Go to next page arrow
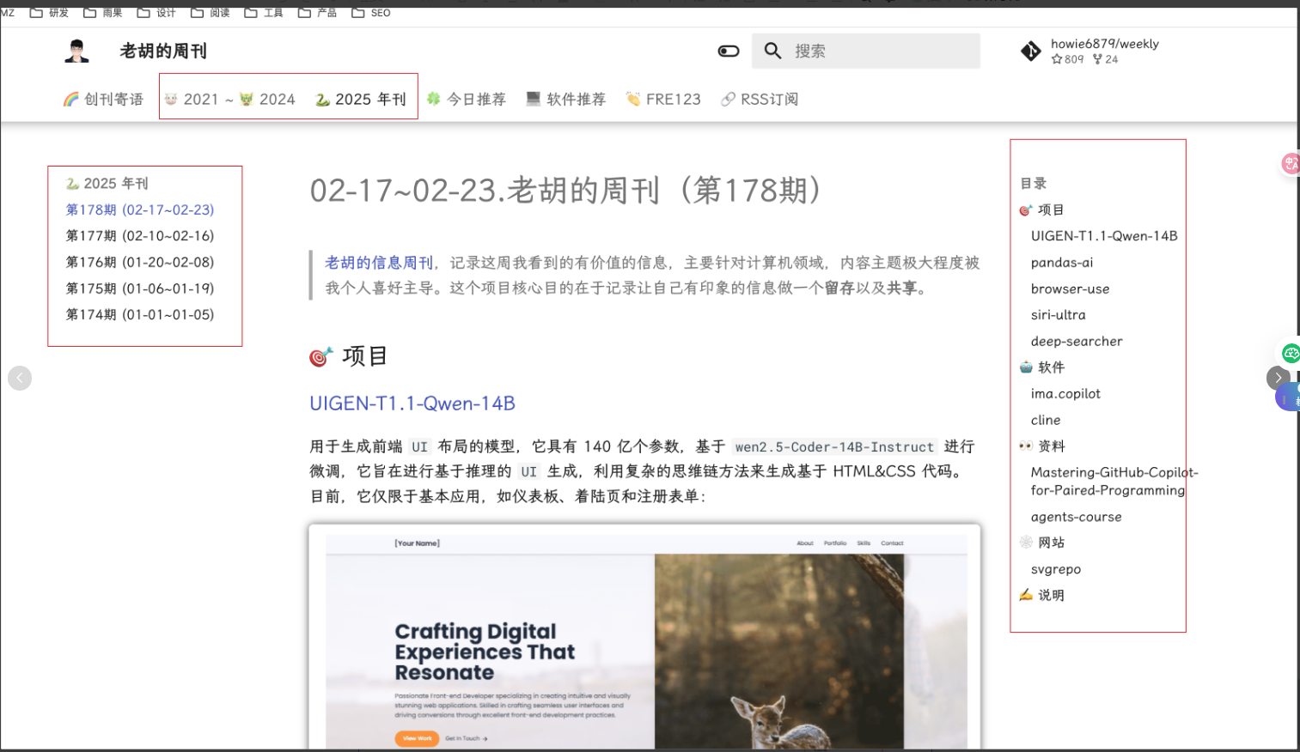Image resolution: width=1300 pixels, height=752 pixels. coord(1278,378)
